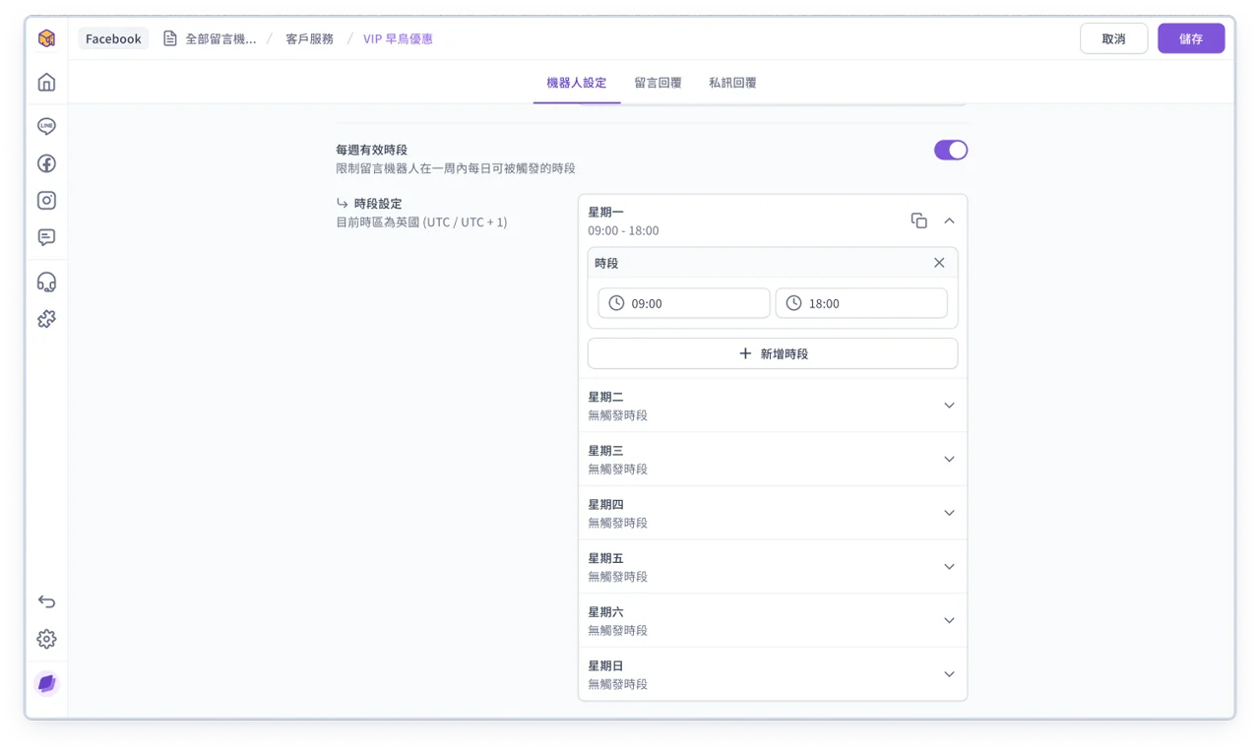Screen dimensions: 1260x752
Task: Click the VIP 早鳥優惠 breadcrumb
Action: click(398, 38)
